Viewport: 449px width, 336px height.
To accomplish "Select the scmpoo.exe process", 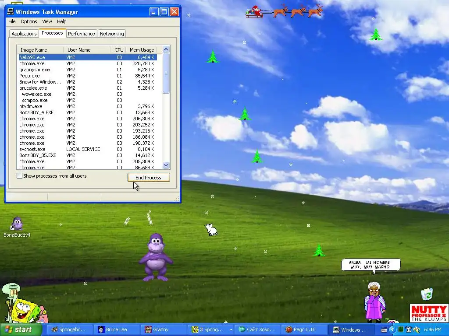I will click(x=88, y=100).
